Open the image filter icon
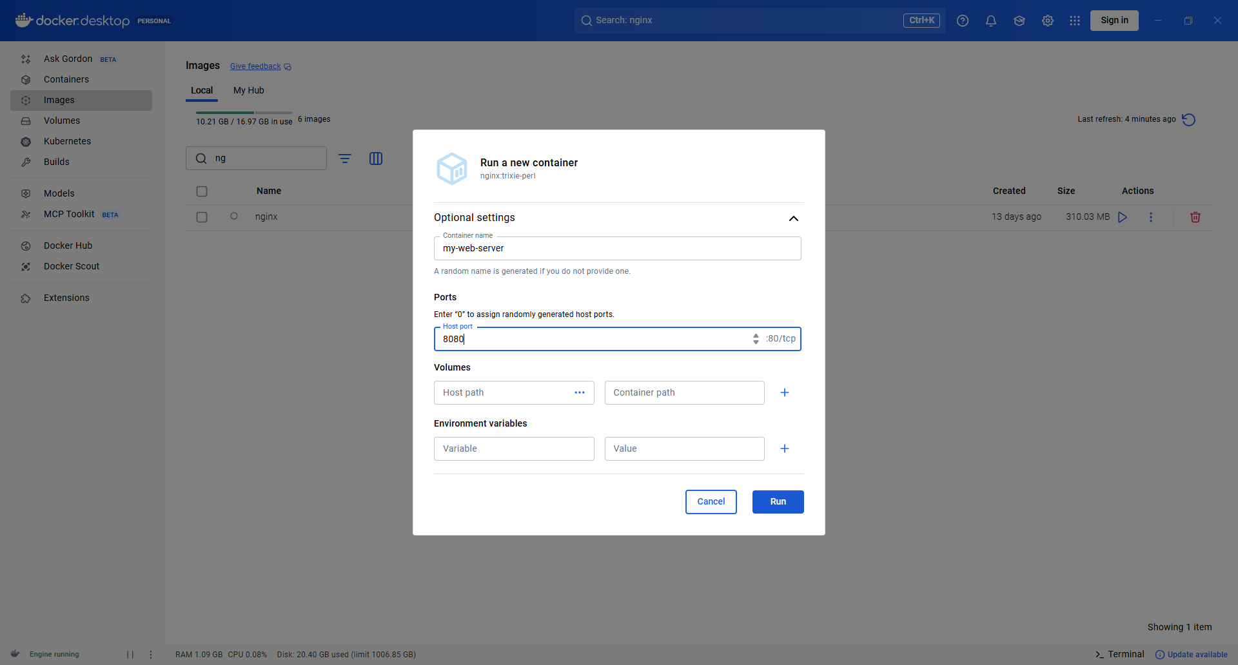 tap(345, 159)
